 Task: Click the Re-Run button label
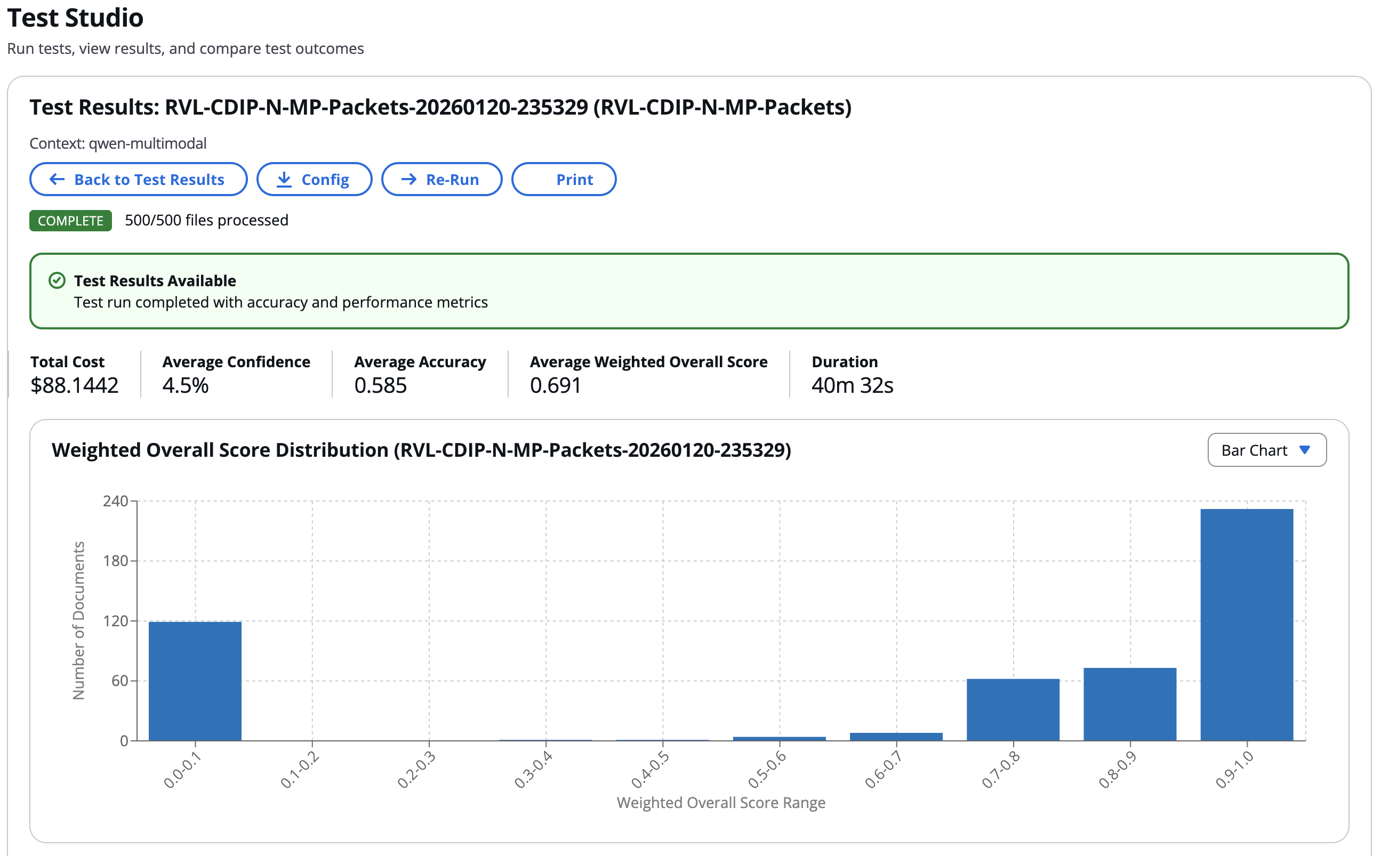(452, 180)
